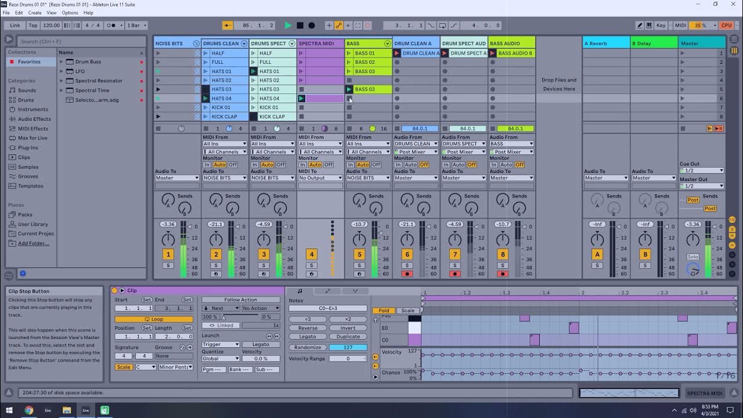
Task: Set DRUMS SPECT monitor to In
Action: coord(254,165)
